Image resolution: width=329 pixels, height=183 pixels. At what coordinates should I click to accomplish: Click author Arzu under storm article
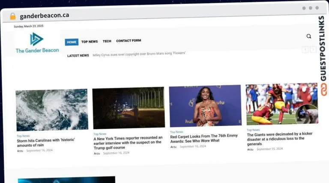tap(20, 151)
